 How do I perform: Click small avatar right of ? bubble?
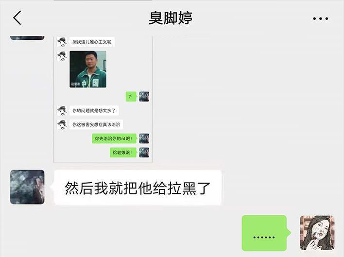click(144, 97)
